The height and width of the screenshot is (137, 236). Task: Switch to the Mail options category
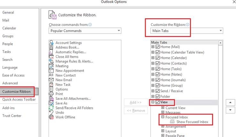click(6, 20)
